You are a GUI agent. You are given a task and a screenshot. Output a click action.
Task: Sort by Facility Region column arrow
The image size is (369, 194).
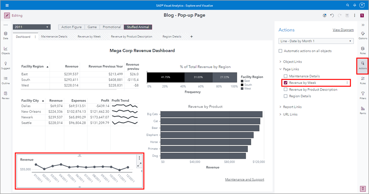point(47,67)
